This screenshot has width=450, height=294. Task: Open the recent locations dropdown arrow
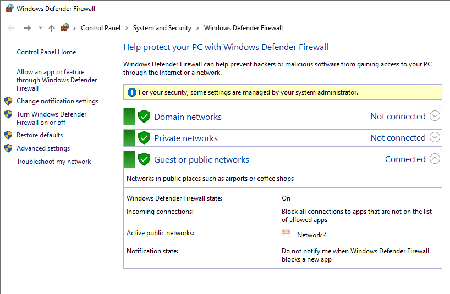pyautogui.click(x=40, y=28)
